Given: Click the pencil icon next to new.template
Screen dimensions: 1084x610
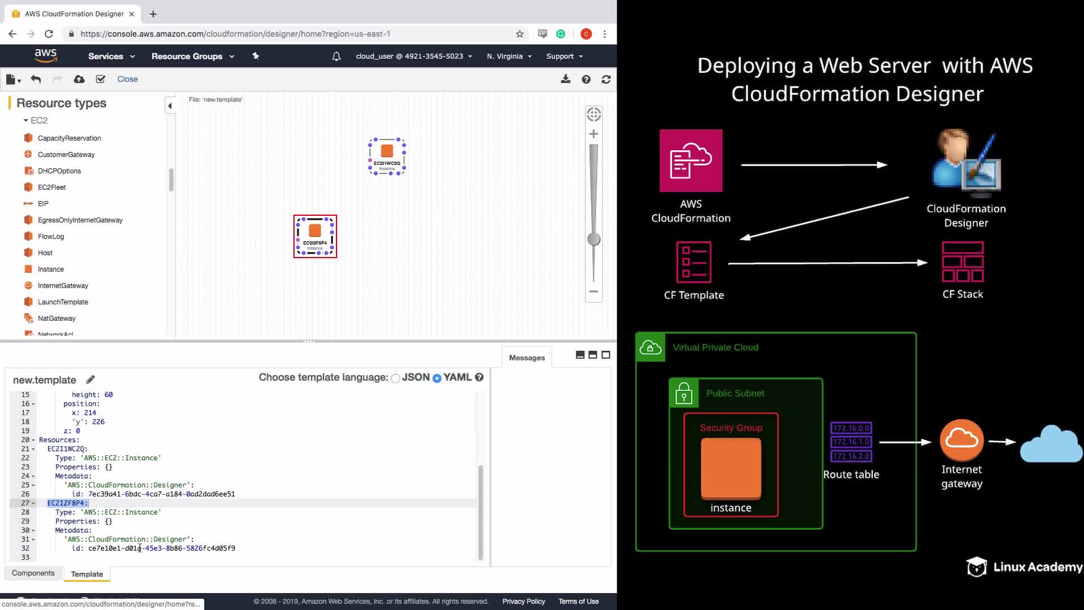Looking at the screenshot, I should [90, 380].
